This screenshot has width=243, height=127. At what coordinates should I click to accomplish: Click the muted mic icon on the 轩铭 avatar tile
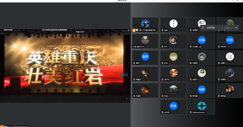click(x=219, y=47)
